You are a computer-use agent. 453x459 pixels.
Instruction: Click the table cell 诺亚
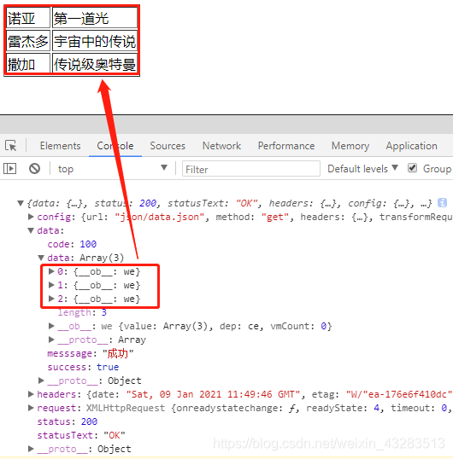point(28,18)
